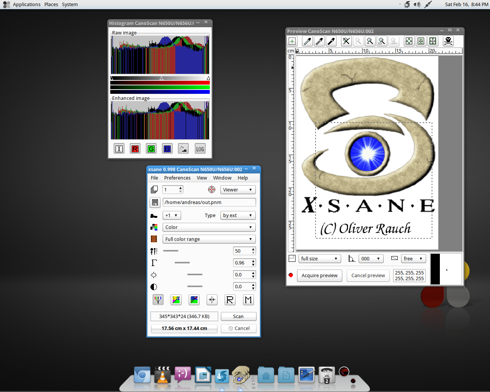Pick the white point pipette in Preview
This screenshot has height=392, width=490.
307,41
